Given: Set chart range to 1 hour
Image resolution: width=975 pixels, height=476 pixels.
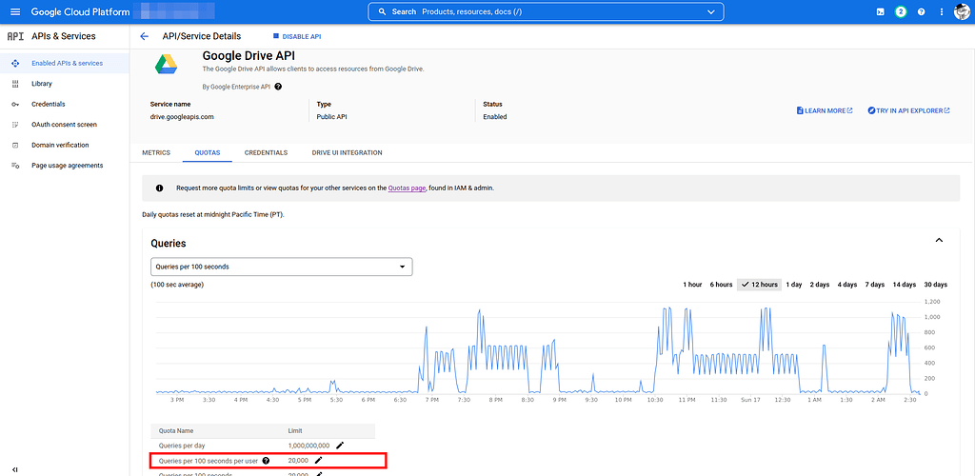Looking at the screenshot, I should pyautogui.click(x=693, y=285).
